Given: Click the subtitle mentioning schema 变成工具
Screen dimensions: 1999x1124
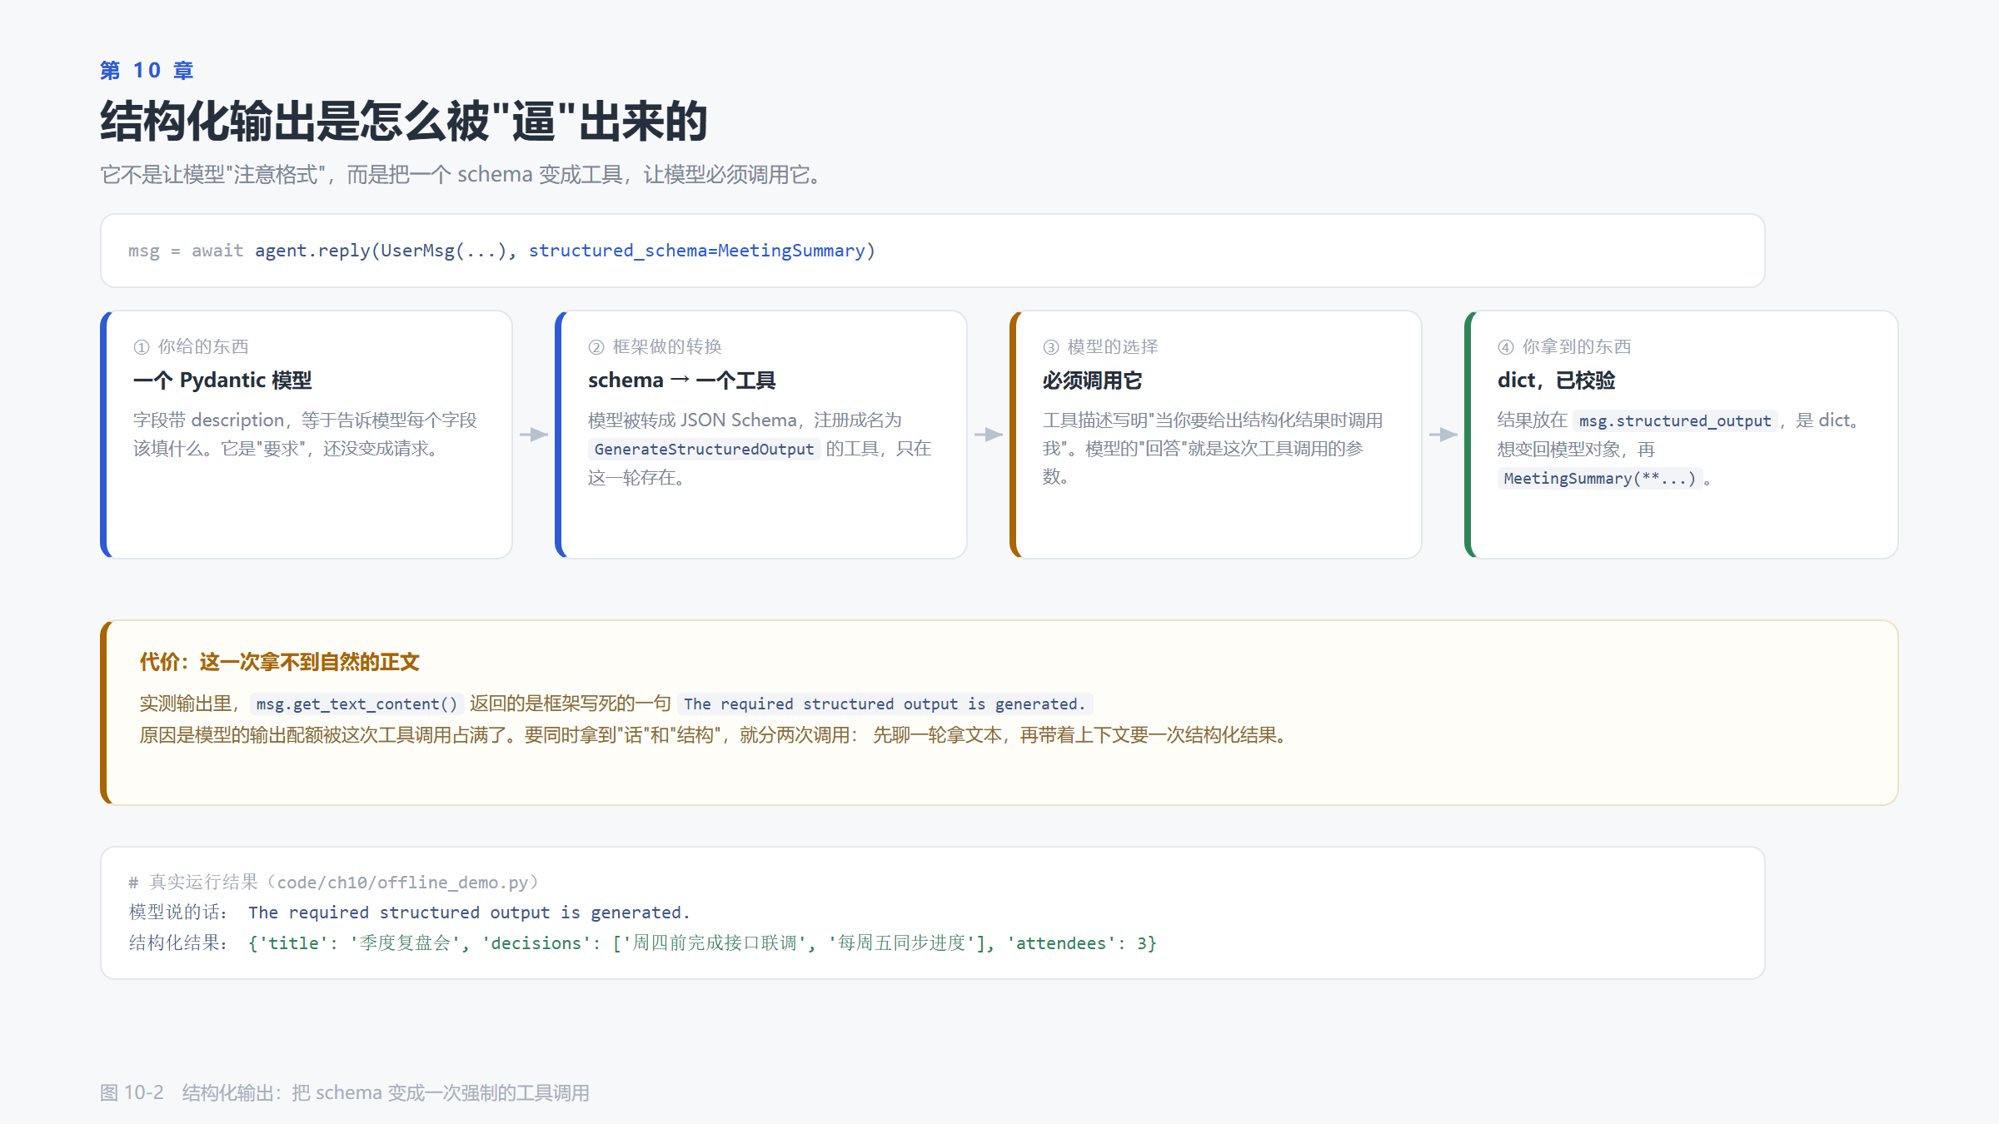Looking at the screenshot, I should pos(463,175).
